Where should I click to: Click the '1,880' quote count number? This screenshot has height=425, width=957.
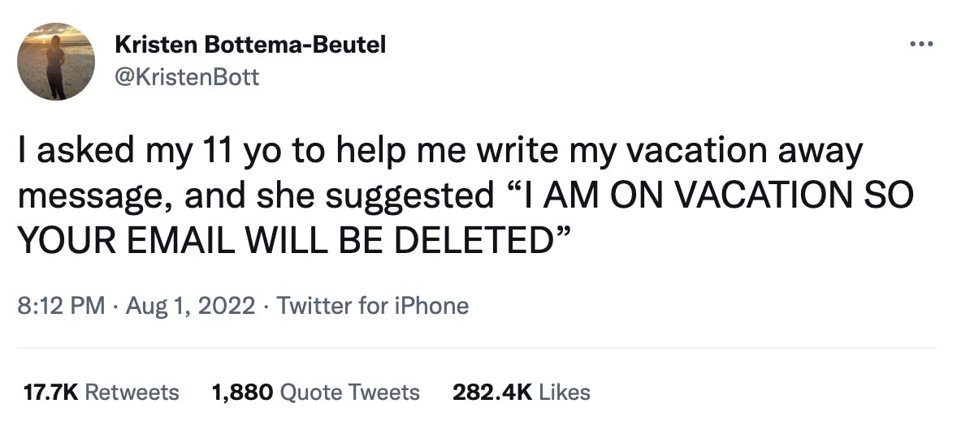[x=242, y=393]
